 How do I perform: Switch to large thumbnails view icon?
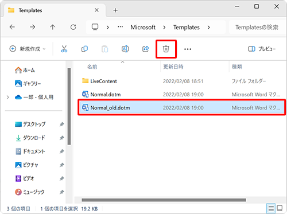[x=280, y=208]
